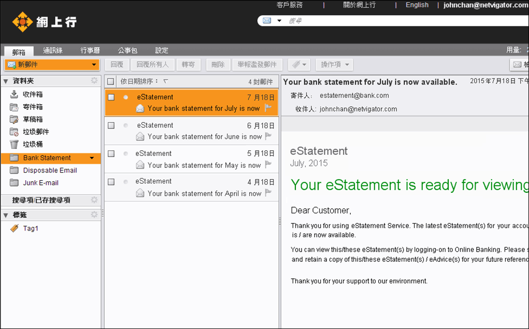Open 垃圾郵件 junk folder icon

[14, 132]
